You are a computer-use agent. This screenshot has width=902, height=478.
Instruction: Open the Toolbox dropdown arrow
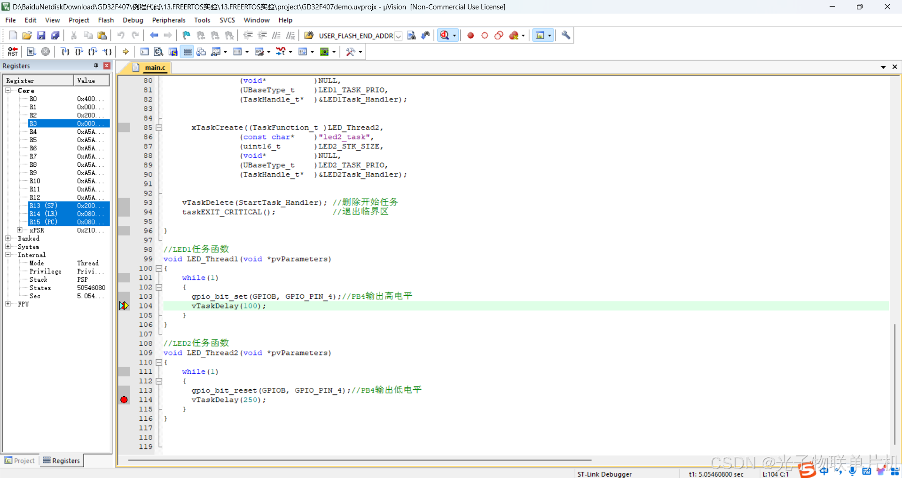tap(361, 52)
